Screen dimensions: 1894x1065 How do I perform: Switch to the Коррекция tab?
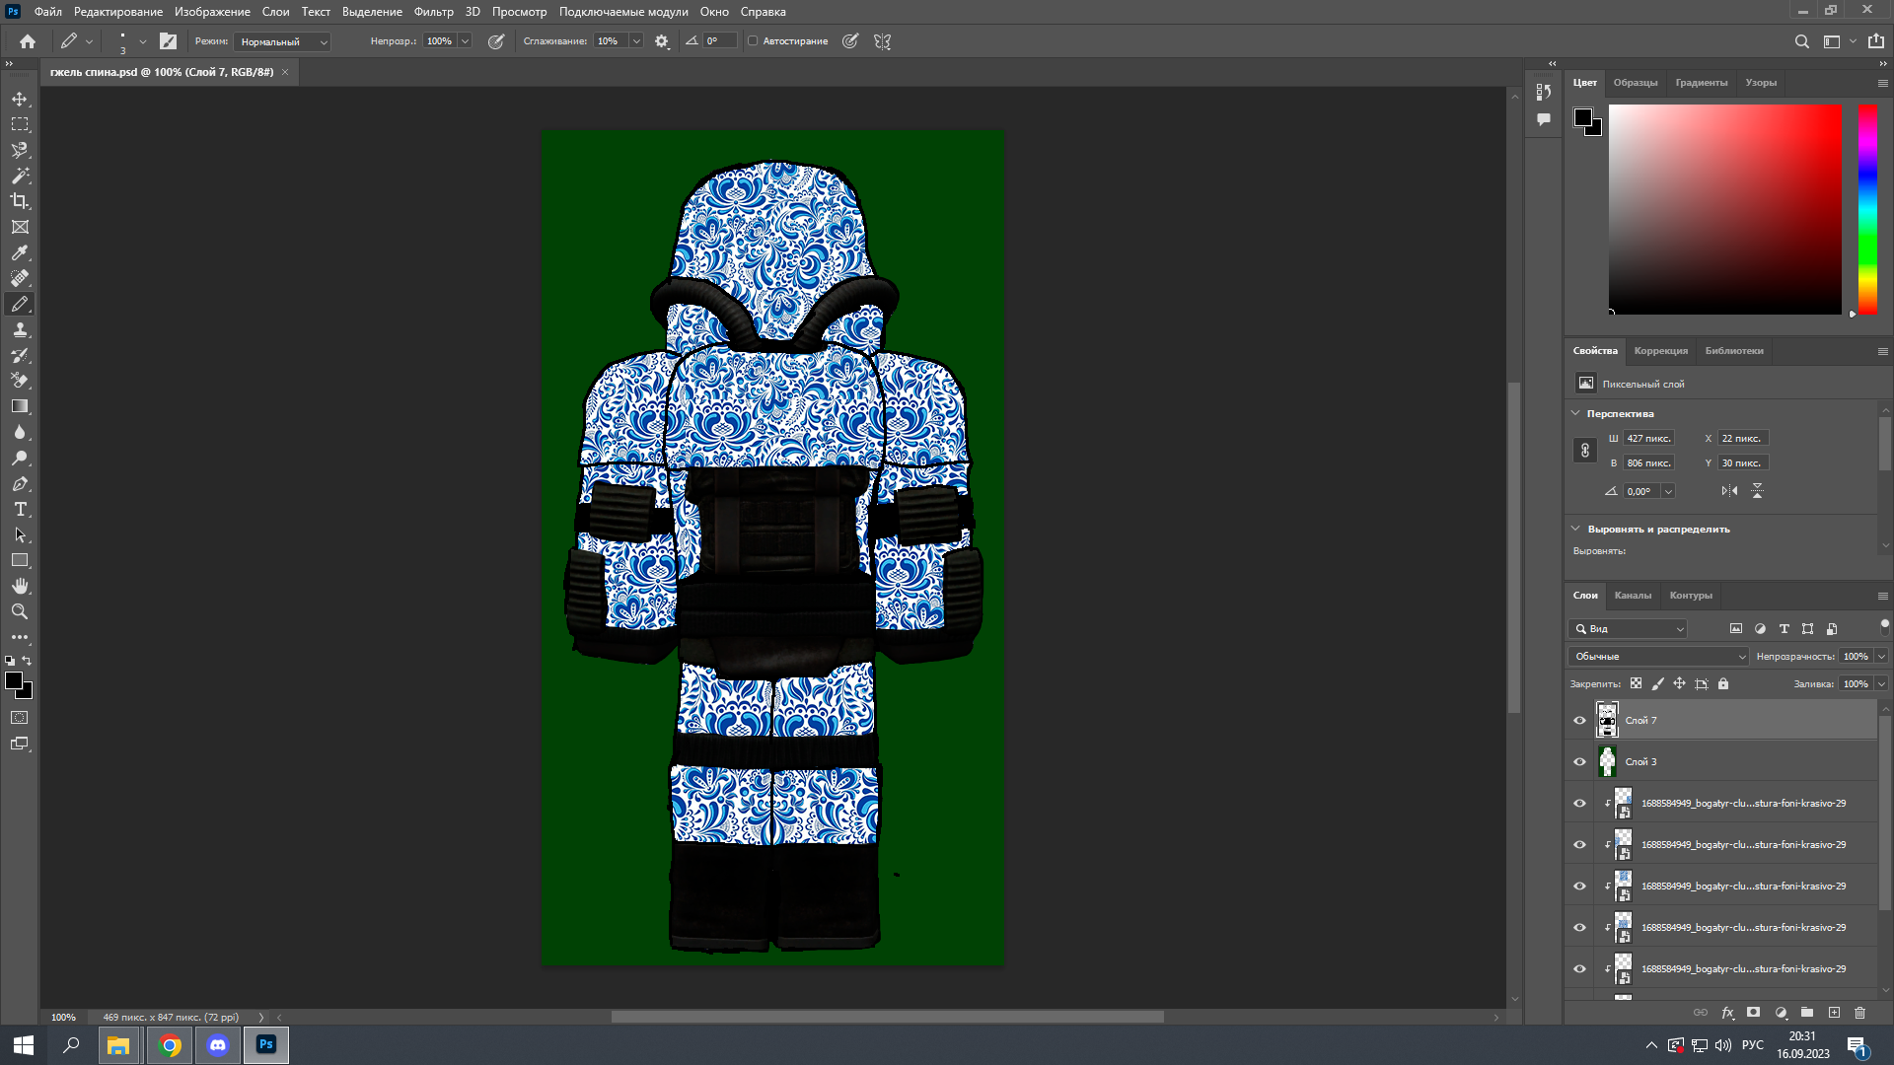(1660, 351)
